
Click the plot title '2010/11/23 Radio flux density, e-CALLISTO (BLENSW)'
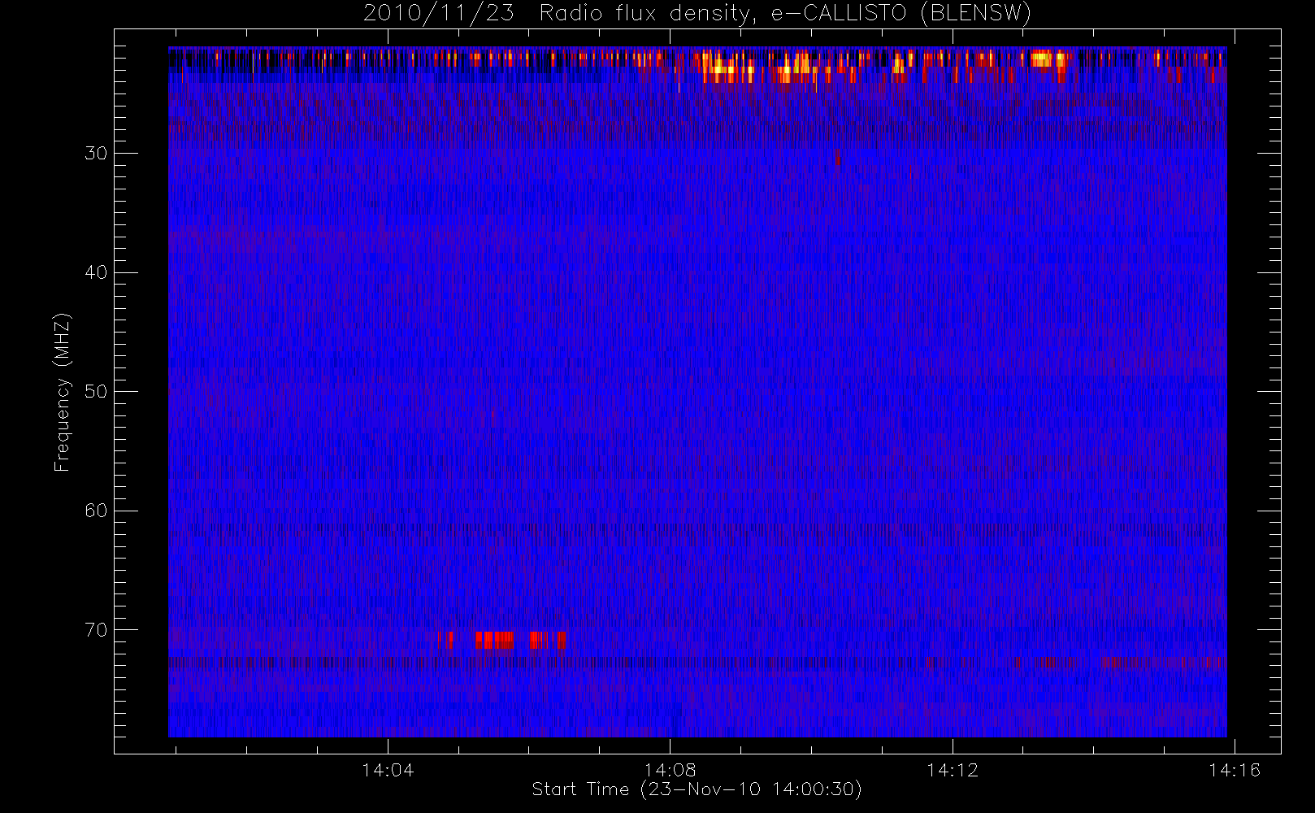pyautogui.click(x=697, y=14)
